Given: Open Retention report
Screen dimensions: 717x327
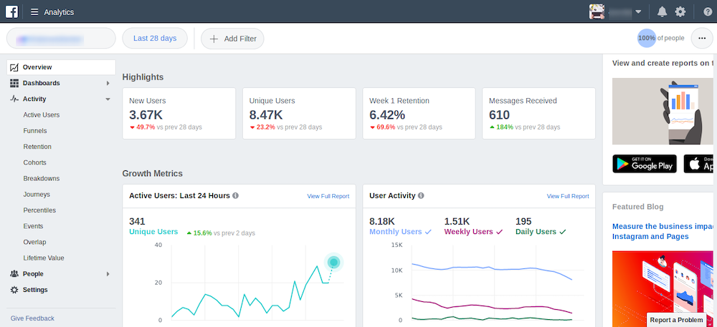Looking at the screenshot, I should coord(37,147).
